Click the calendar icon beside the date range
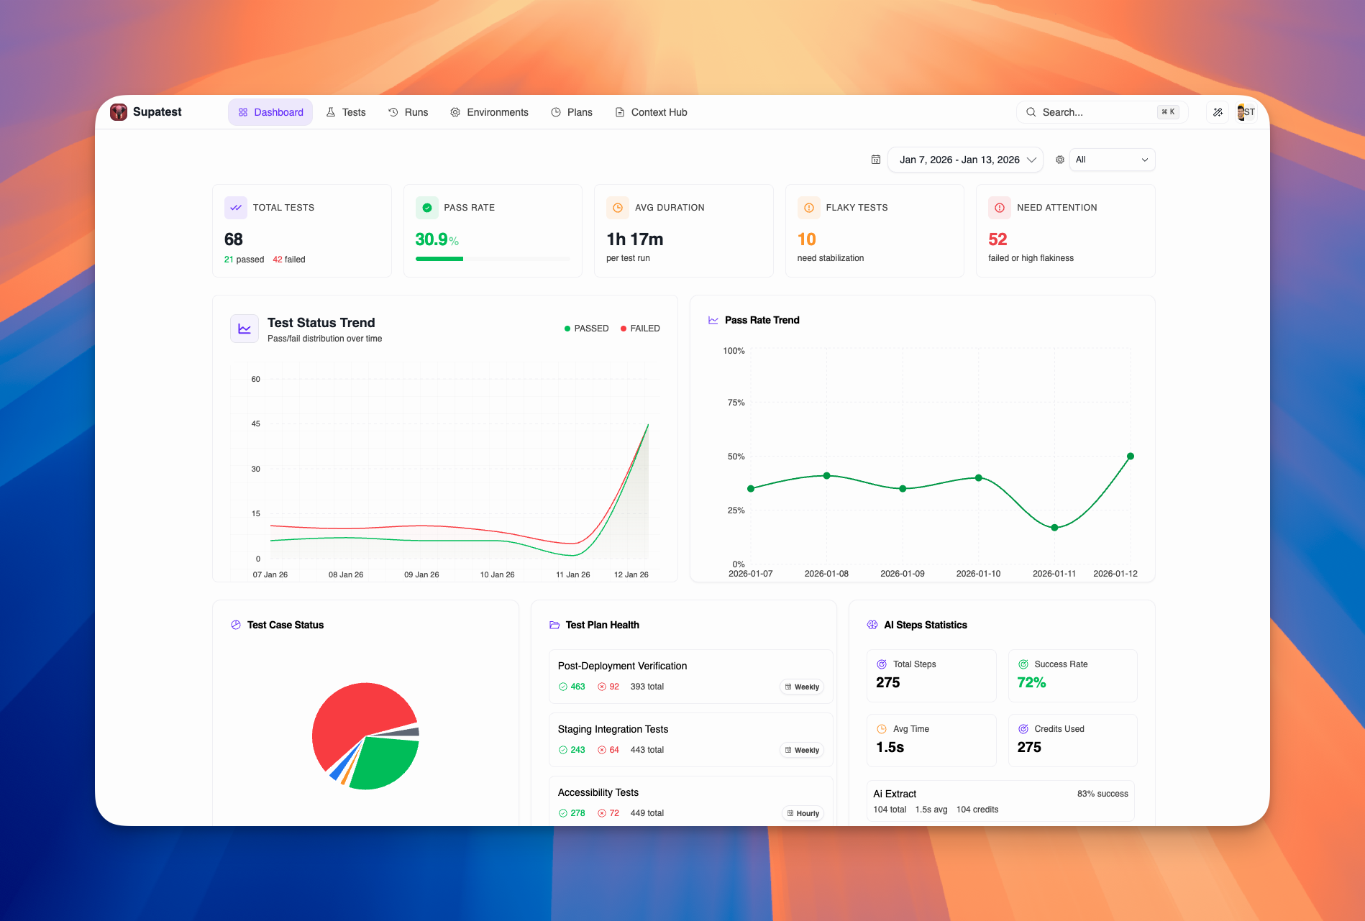This screenshot has height=921, width=1365. pyautogui.click(x=876, y=159)
